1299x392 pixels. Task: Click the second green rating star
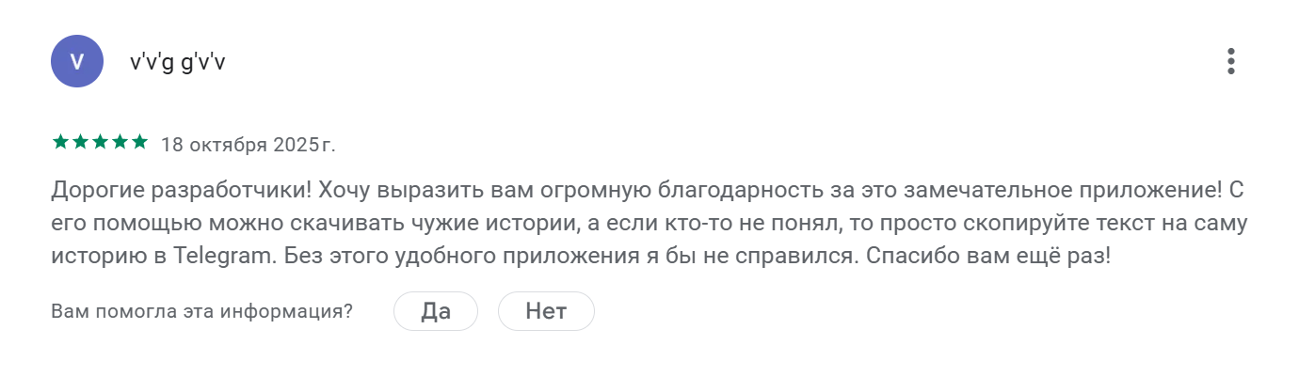pyautogui.click(x=80, y=142)
